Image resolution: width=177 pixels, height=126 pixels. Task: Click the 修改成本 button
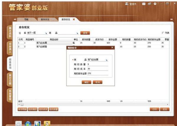[42, 109]
